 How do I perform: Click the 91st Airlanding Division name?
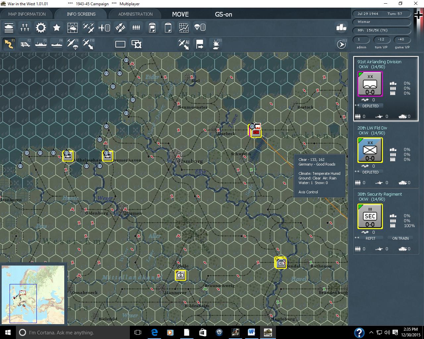pyautogui.click(x=379, y=62)
